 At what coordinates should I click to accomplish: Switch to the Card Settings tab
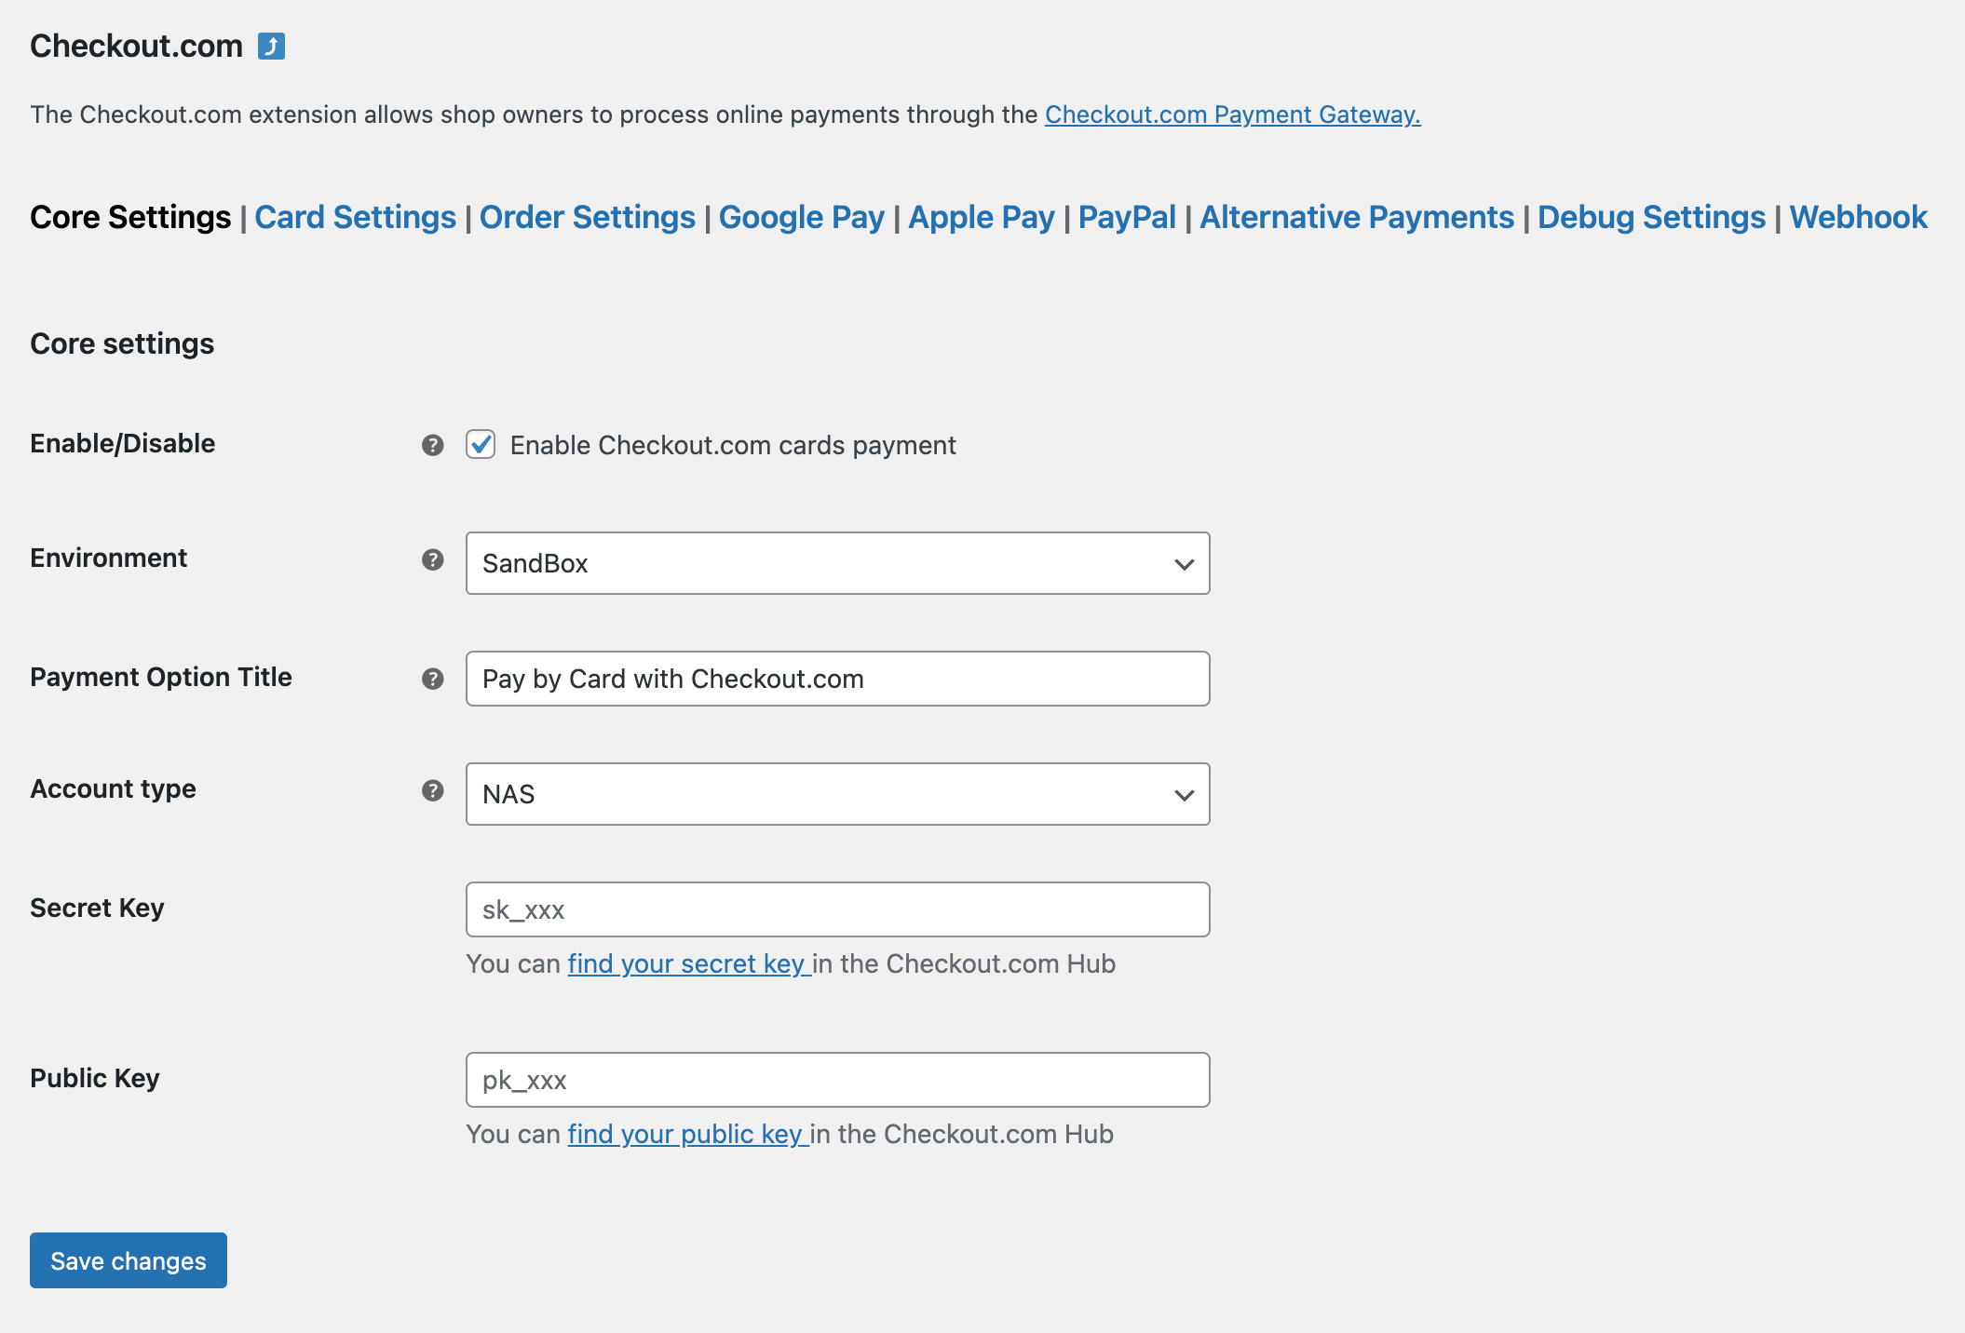[x=355, y=217]
